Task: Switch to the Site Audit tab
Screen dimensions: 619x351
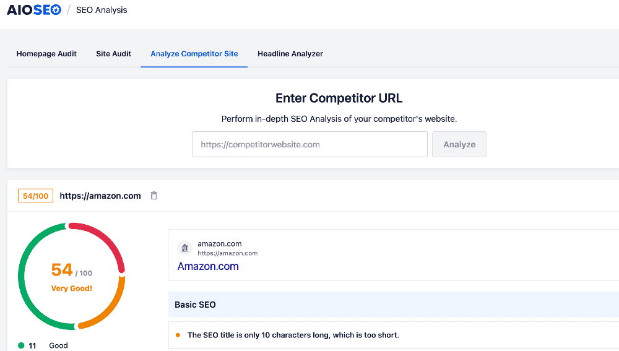Action: (x=114, y=54)
